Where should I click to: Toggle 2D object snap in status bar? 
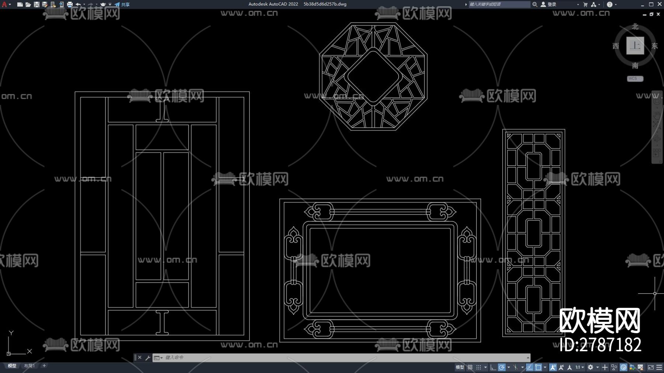point(538,367)
